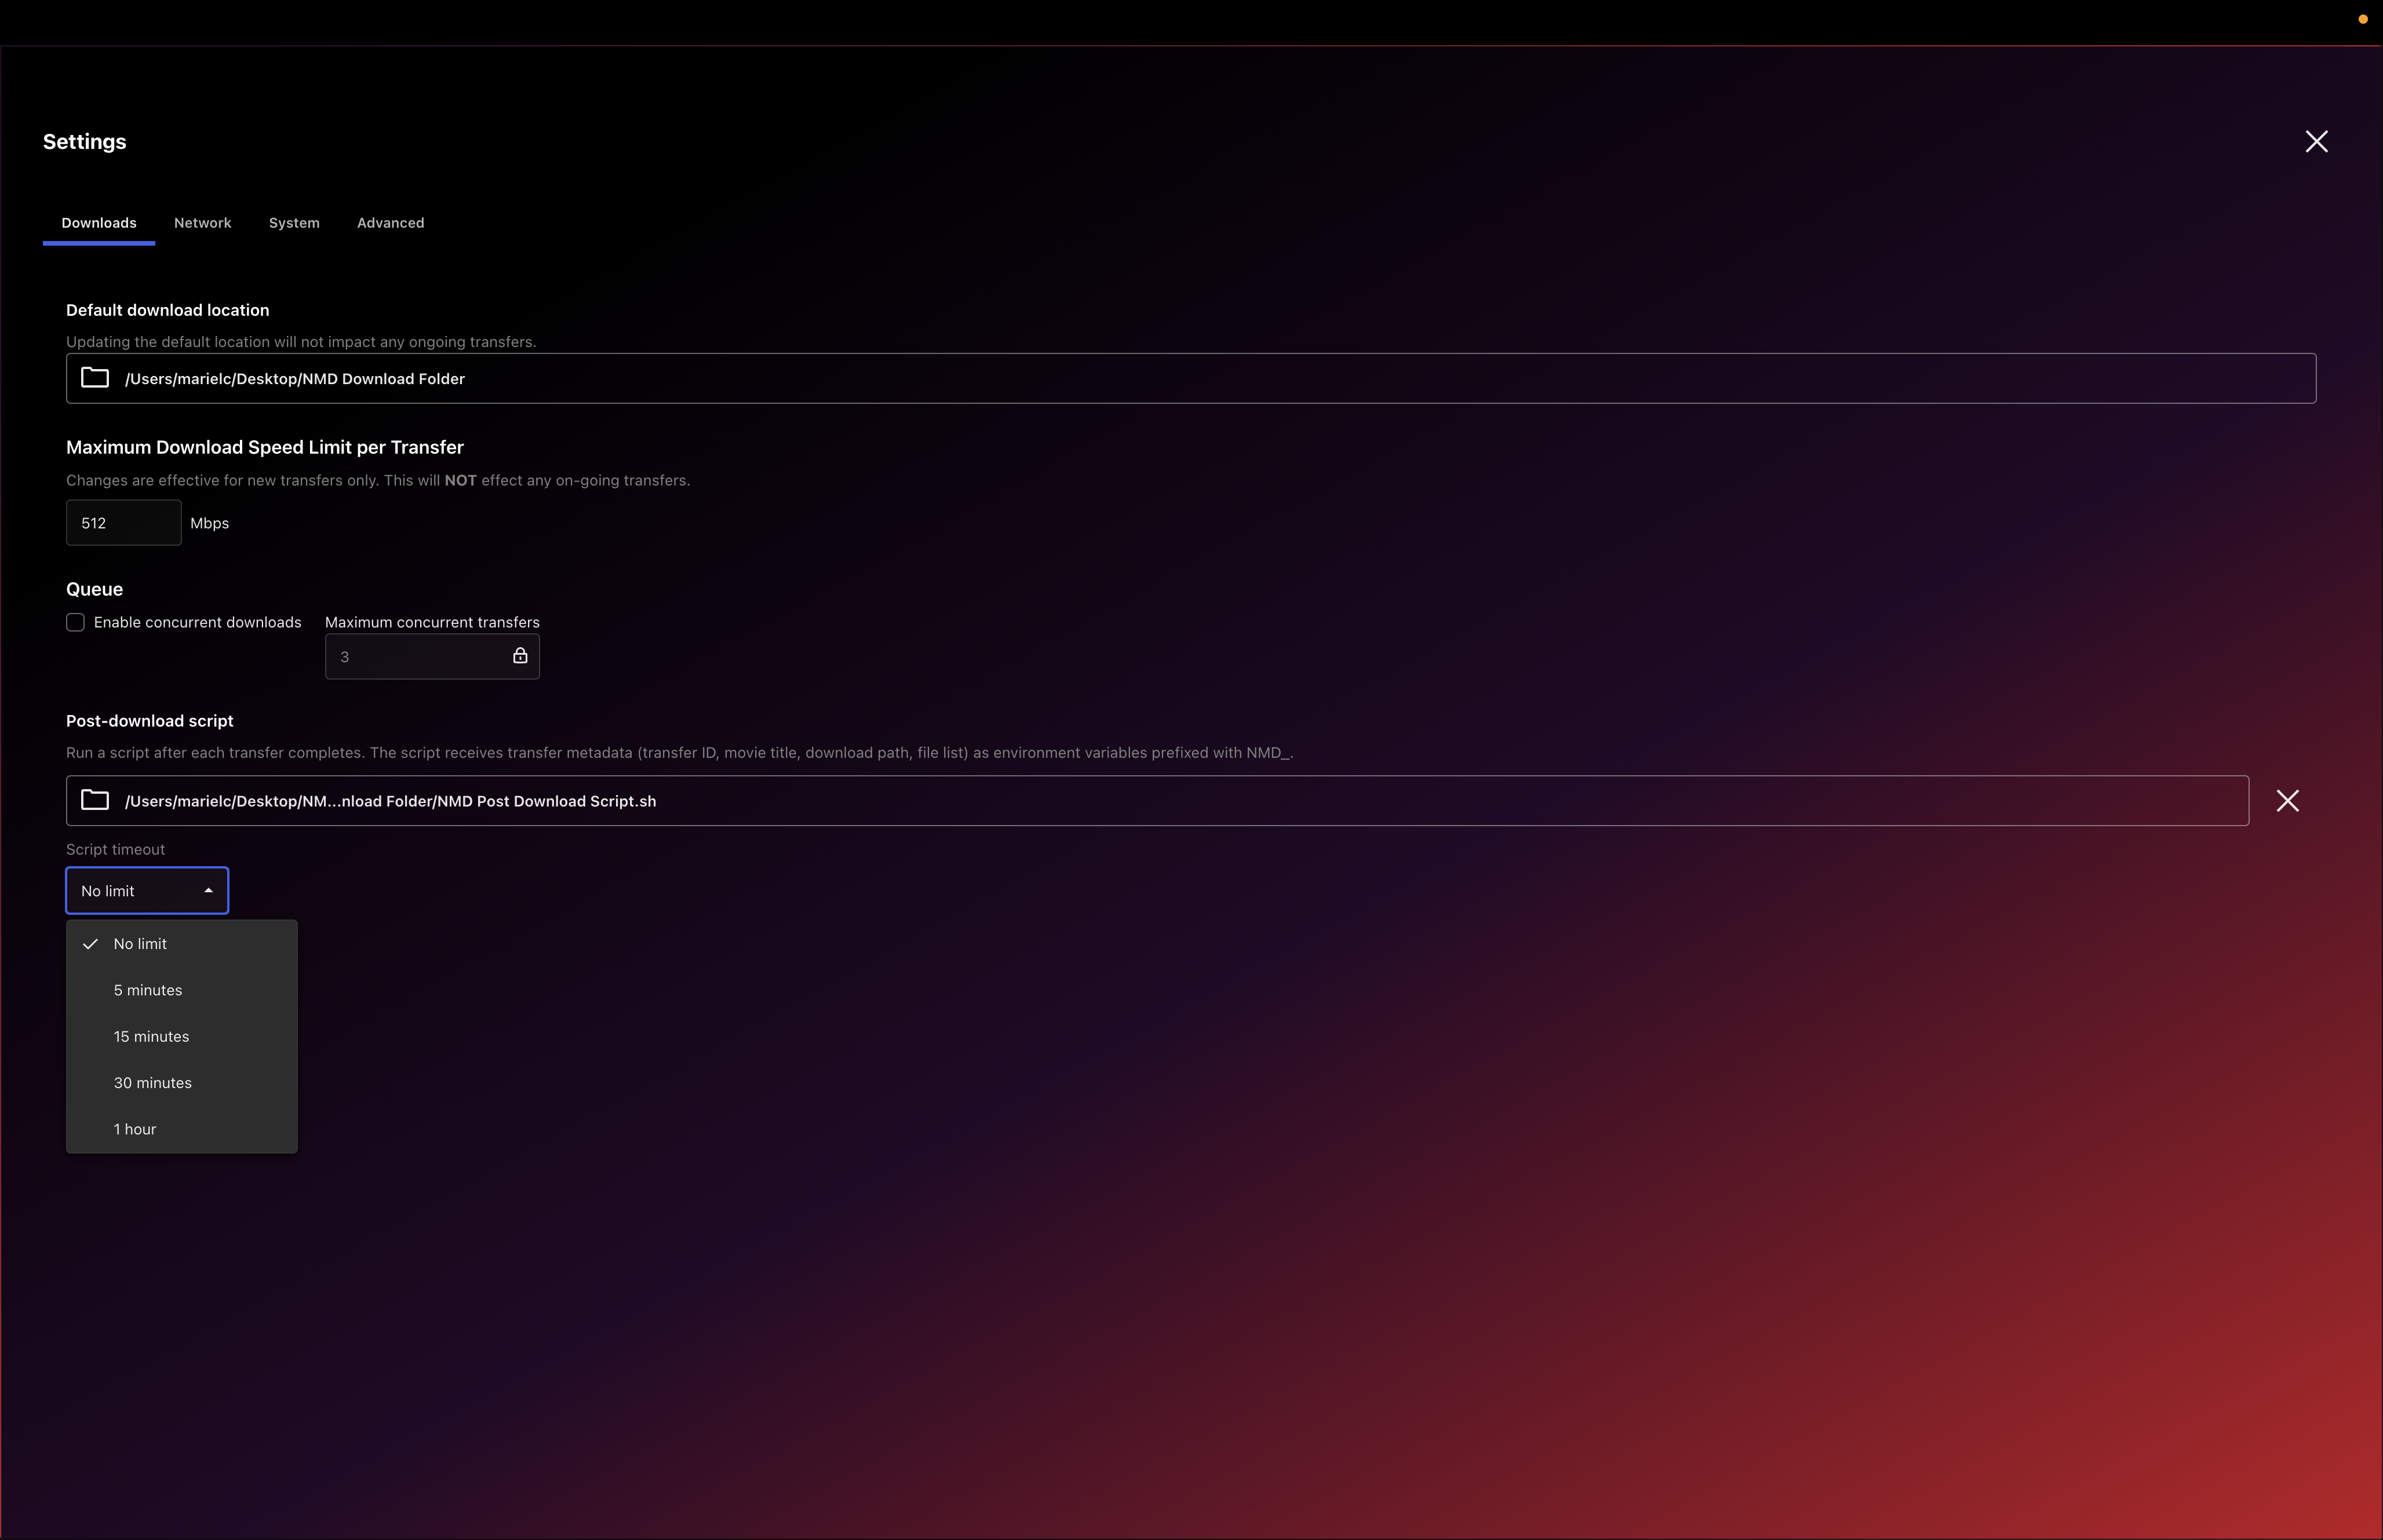
Task: Click the lock icon beside maximum concurrent transfers
Action: pos(520,655)
